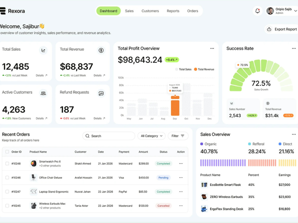Viewport: 298px width, 223px height.
Task: Open the Filter options button
Action: [178, 136]
